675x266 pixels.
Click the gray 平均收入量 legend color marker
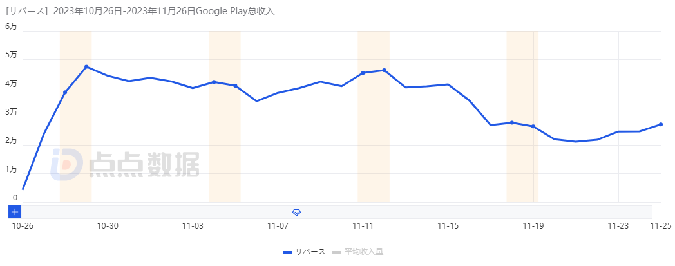(x=337, y=252)
